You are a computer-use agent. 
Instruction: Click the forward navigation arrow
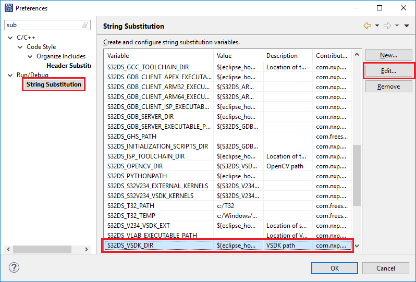(387, 26)
